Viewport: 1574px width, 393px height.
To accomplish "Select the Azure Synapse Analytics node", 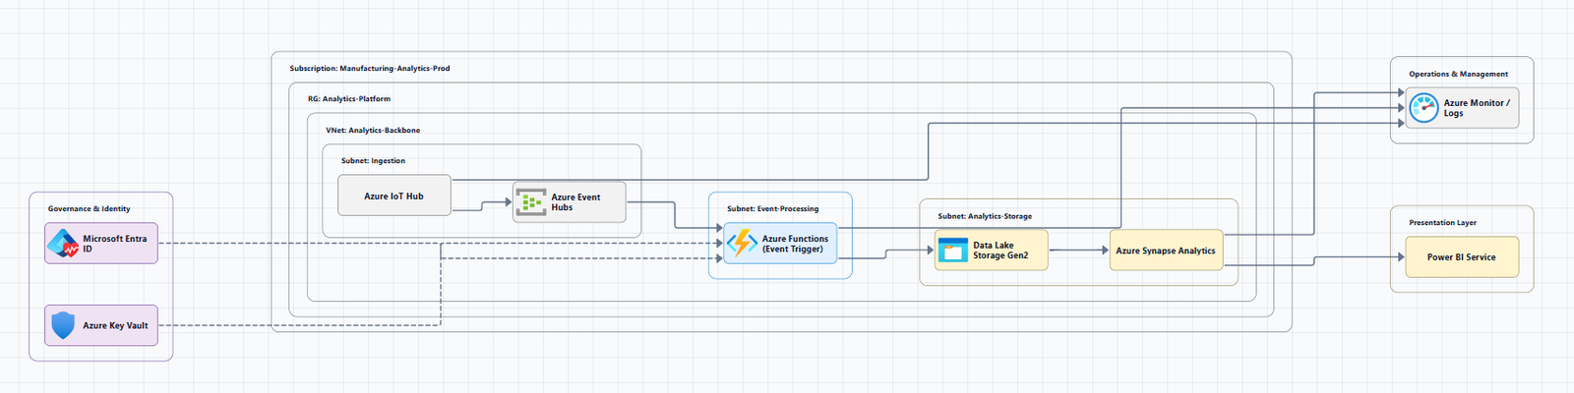I will coord(1166,251).
